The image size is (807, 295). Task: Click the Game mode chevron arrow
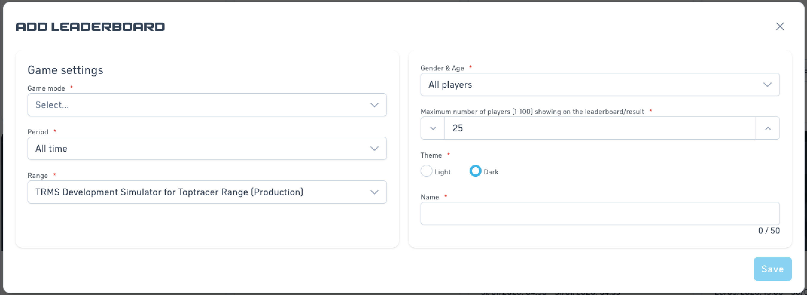click(x=374, y=105)
